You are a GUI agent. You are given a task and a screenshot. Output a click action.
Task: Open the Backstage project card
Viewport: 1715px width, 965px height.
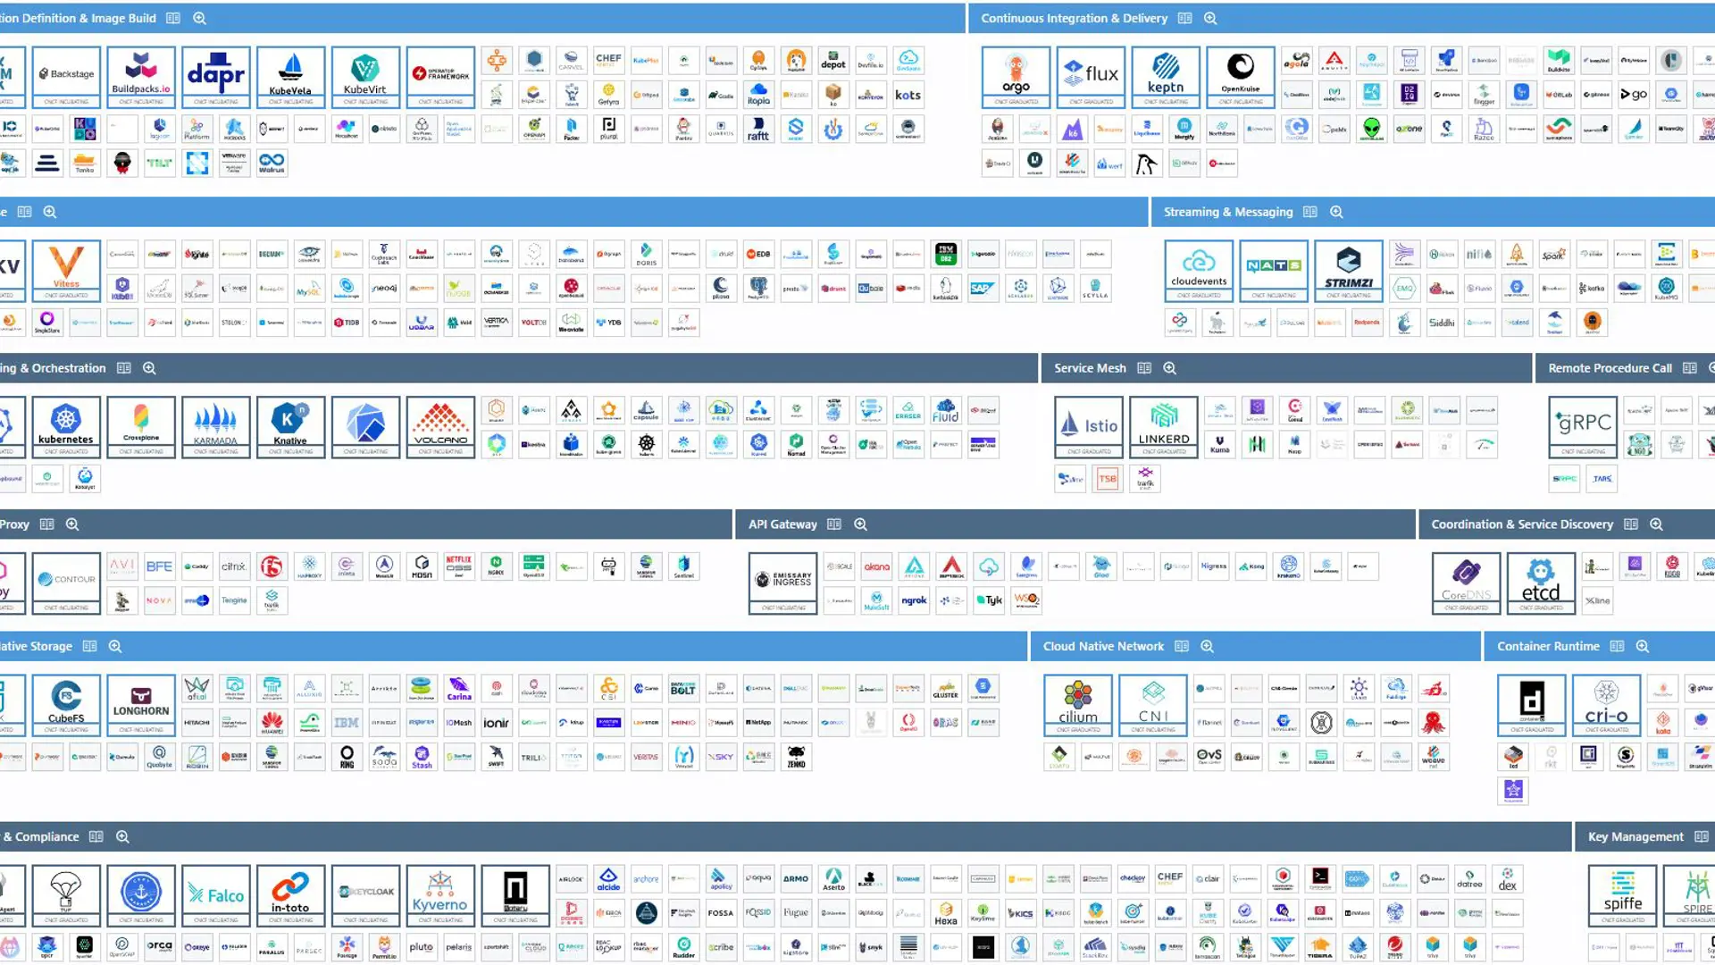click(x=66, y=77)
